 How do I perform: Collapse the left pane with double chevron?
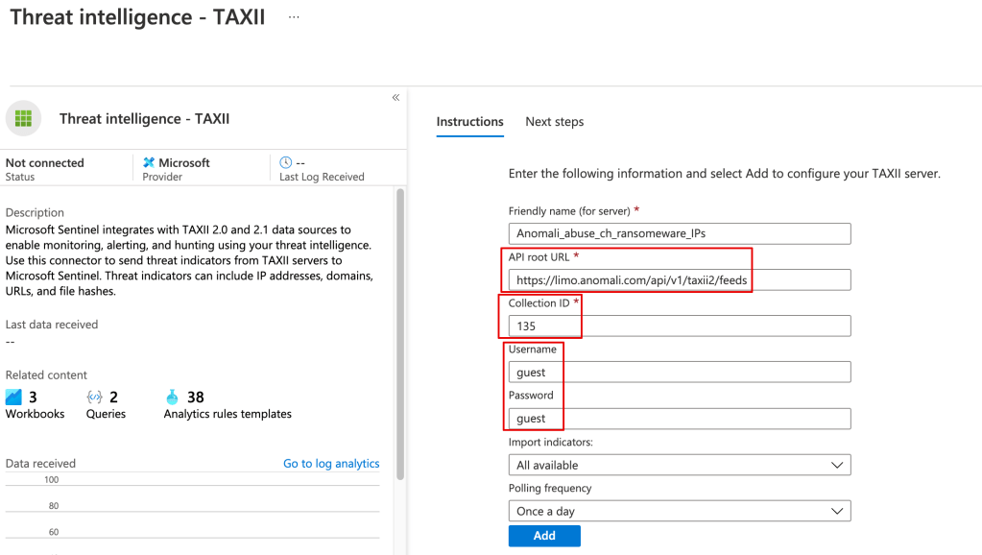[395, 98]
